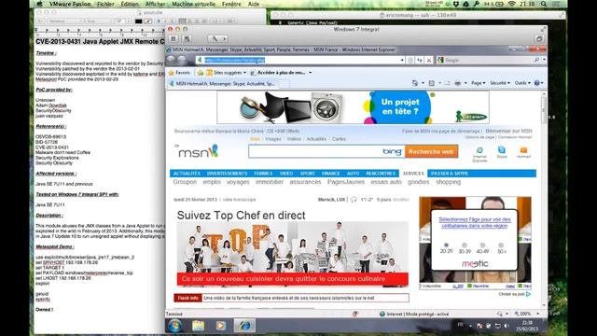Viewport: 597px width, 336px height.
Task: Click the Internet Explorer forward arrow
Action: 183,60
